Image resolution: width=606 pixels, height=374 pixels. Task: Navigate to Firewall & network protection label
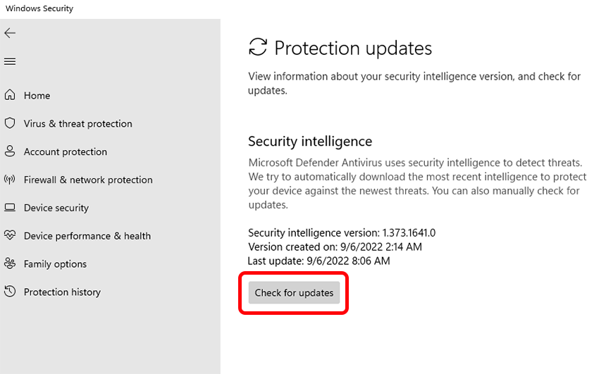click(88, 180)
